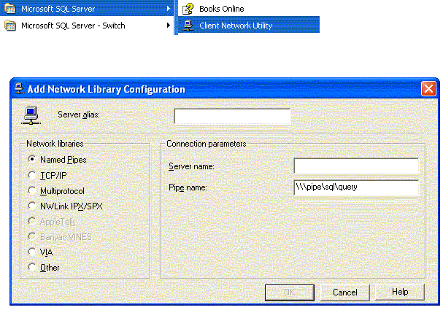Image resolution: width=443 pixels, height=310 pixels.
Task: Open the Microsoft SQL Server - Switch entry
Action: (87, 26)
